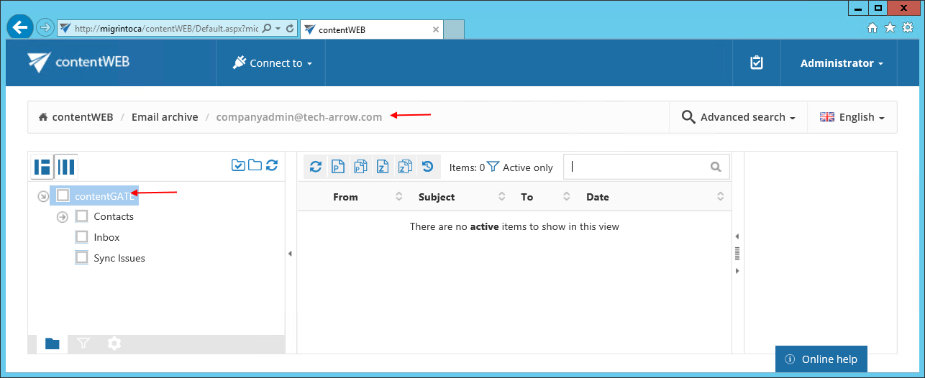
Task: Click the folder icon above the tree
Action: [255, 165]
